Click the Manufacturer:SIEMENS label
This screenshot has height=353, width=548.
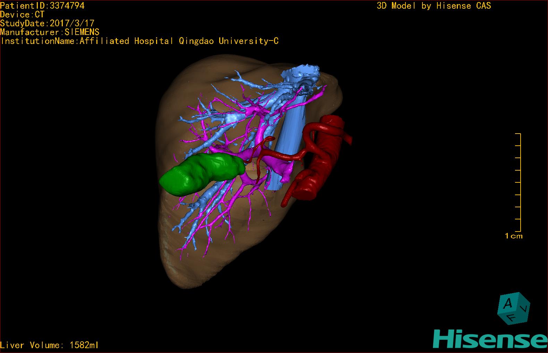50,32
